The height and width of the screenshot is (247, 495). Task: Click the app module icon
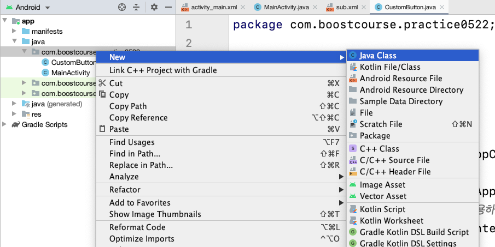tap(16, 21)
